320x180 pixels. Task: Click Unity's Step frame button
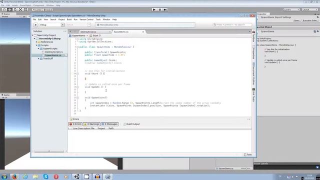[165, 9]
